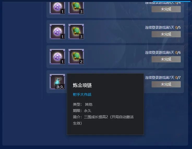Click the purple orb in the partially visible top row
192x149 pixels.
click(57, 8)
